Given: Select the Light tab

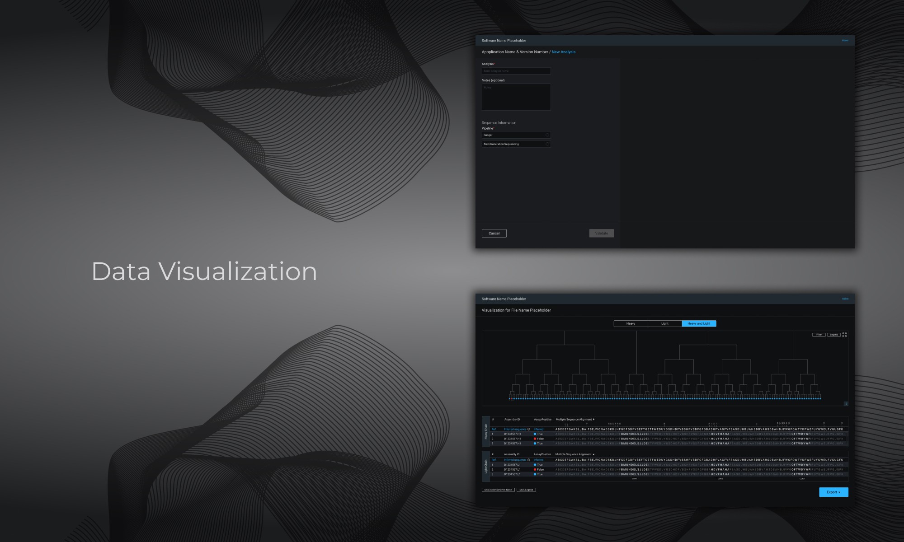Looking at the screenshot, I should tap(664, 323).
